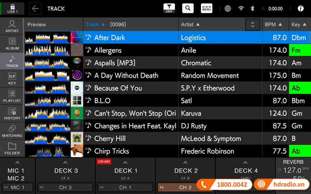Select the Allergens track

point(167,50)
